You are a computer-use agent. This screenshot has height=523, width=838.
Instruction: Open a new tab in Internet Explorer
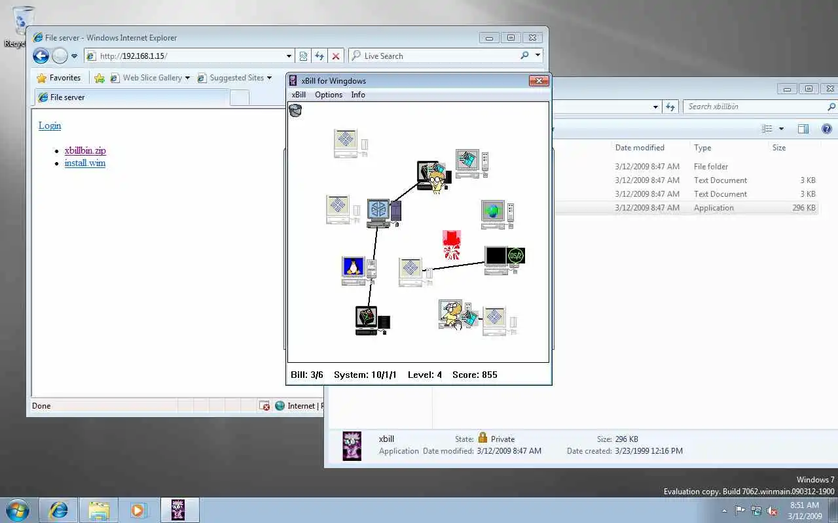pos(240,97)
